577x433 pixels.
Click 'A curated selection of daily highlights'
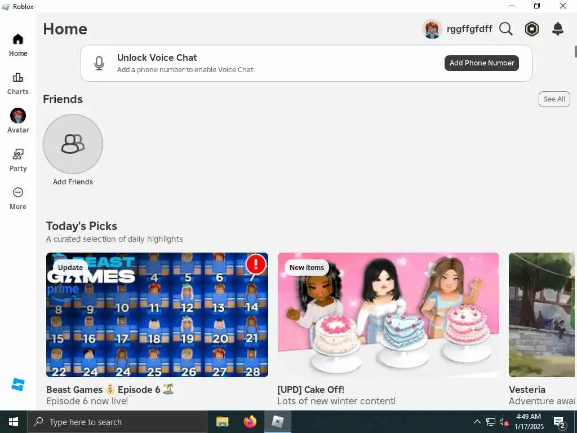[114, 239]
